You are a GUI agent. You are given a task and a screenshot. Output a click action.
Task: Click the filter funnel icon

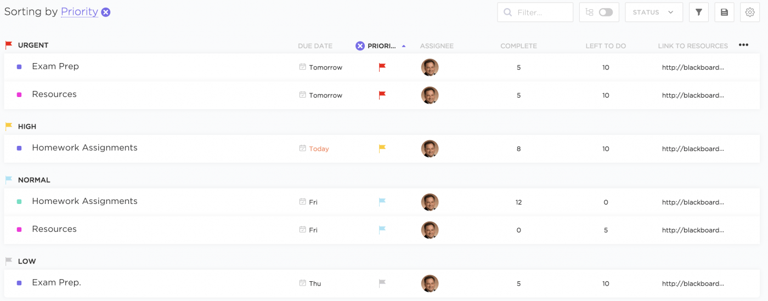[x=698, y=12]
